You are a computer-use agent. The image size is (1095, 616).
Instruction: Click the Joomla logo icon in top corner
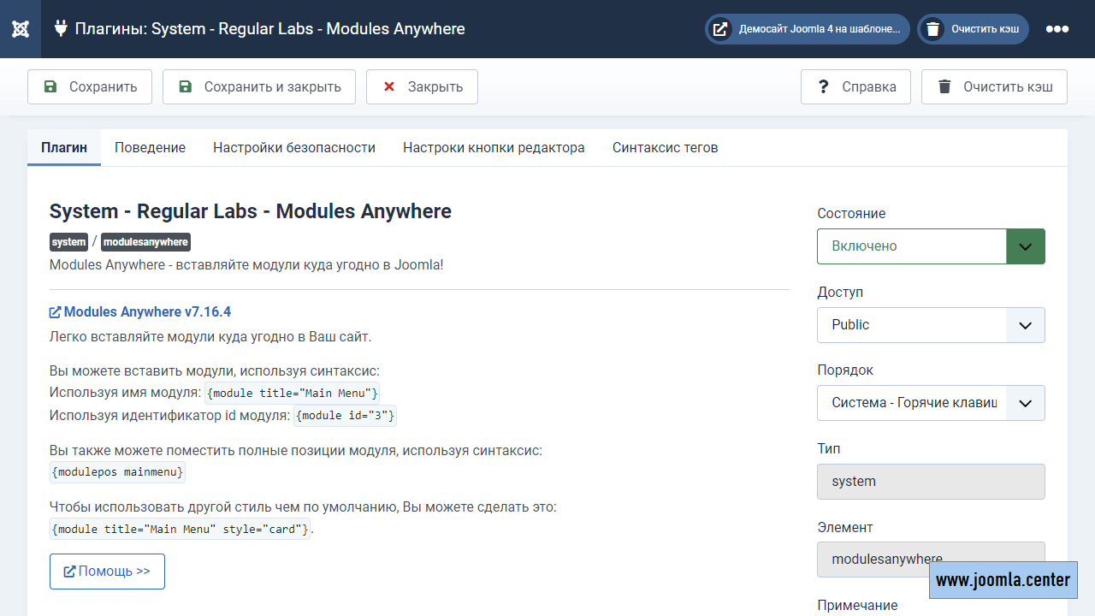coord(19,28)
